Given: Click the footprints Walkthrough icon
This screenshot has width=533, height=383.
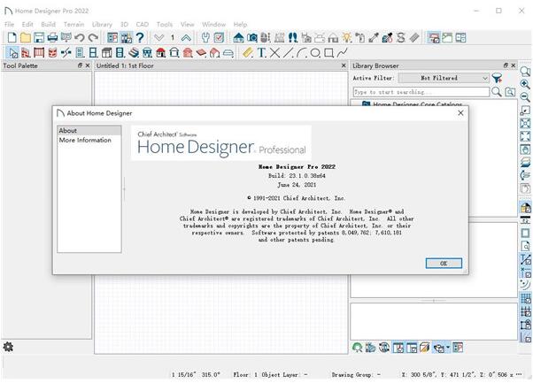Looking at the screenshot, I should click(293, 37).
